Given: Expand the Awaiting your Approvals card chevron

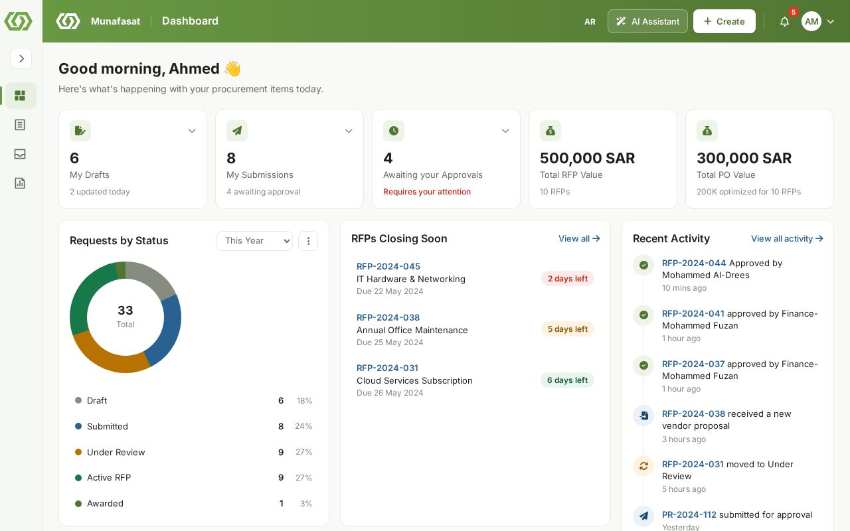Looking at the screenshot, I should pos(505,131).
